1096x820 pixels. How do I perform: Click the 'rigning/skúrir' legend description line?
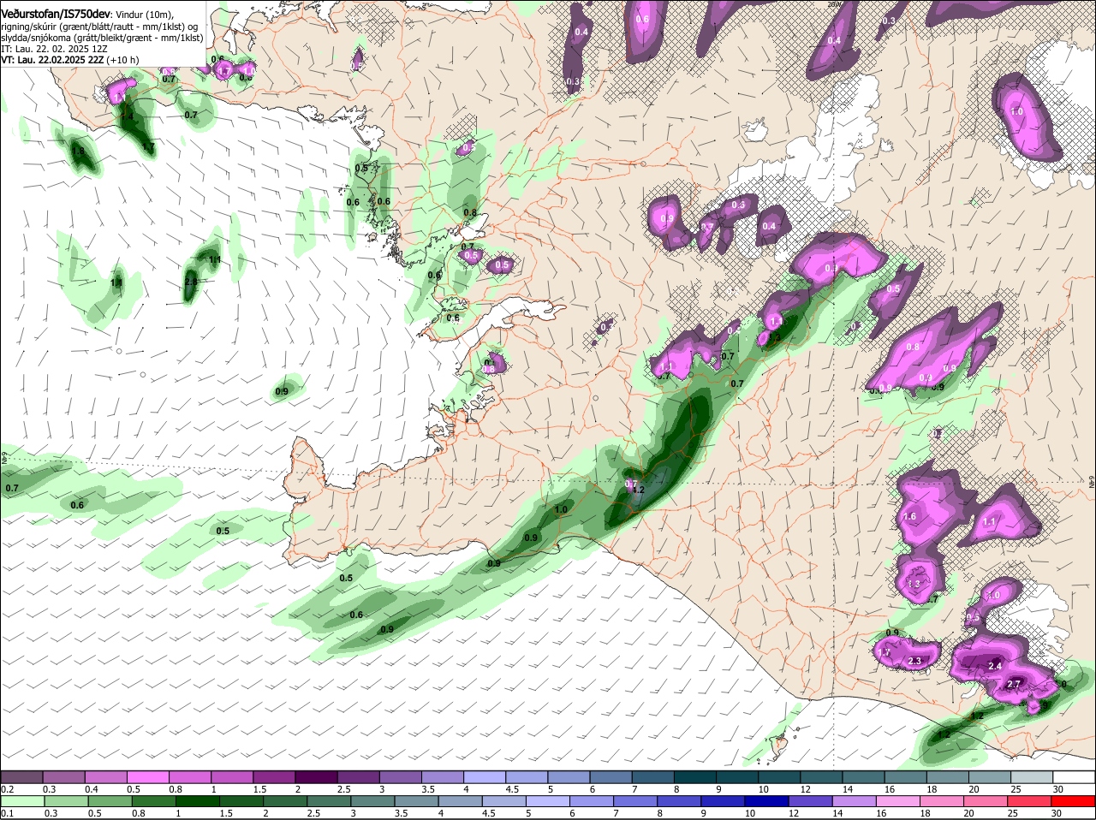[99, 27]
